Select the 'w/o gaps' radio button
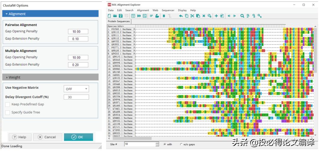 (181, 144)
